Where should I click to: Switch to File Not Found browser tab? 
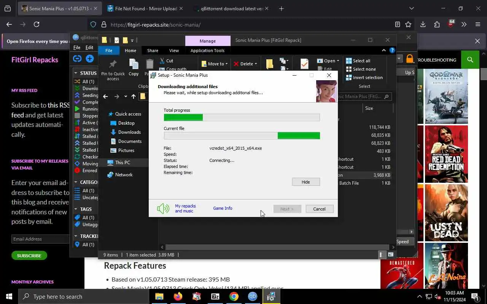146,8
